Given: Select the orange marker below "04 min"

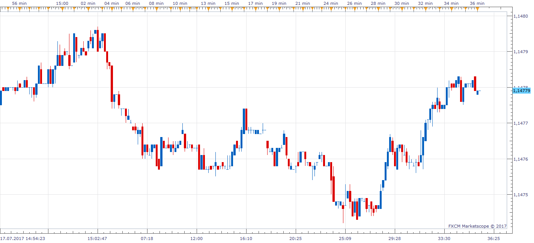Looking at the screenshot, I should [111, 8].
